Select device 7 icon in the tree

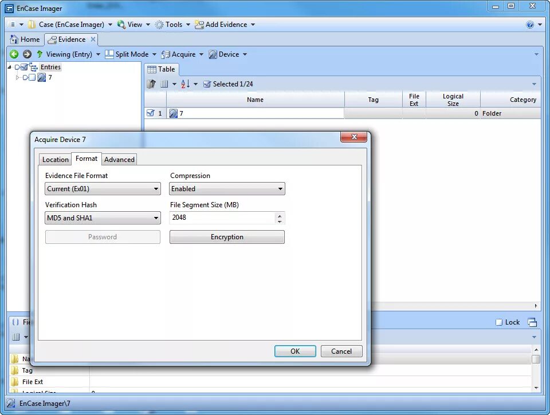[x=41, y=77]
